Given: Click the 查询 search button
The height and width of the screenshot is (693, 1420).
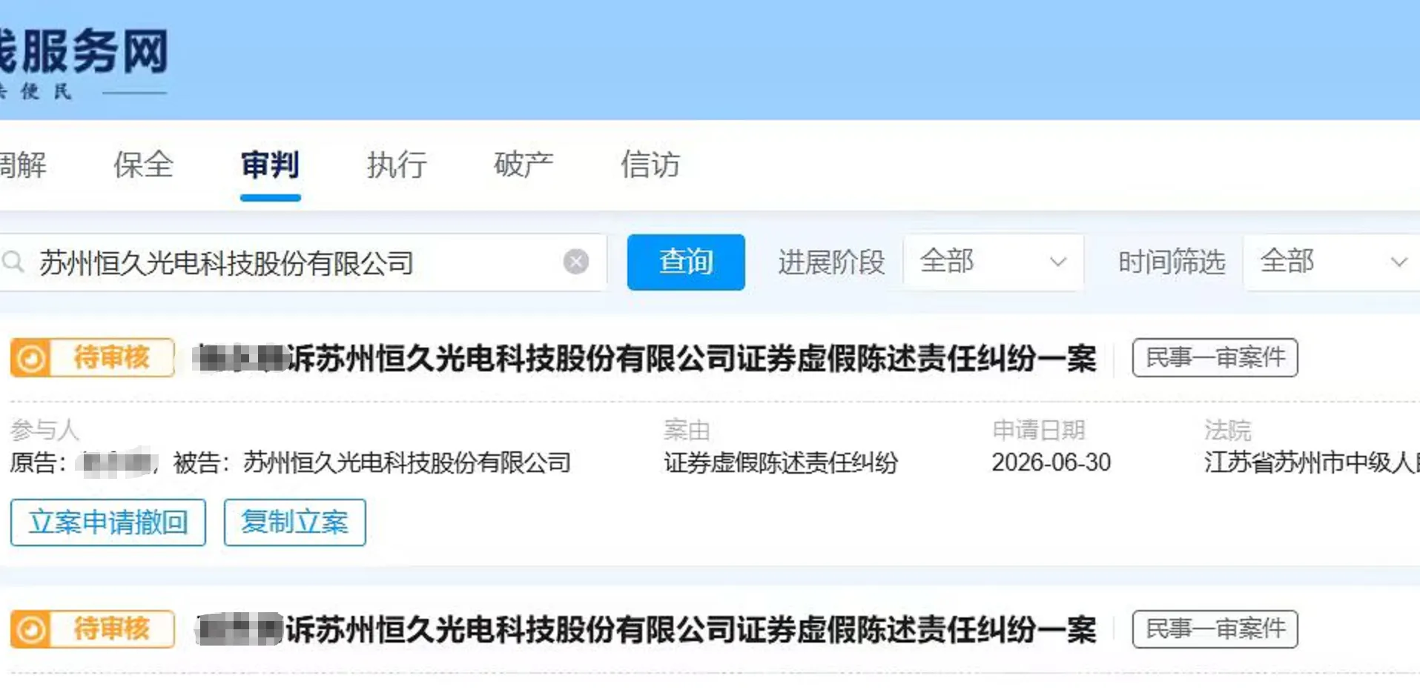Looking at the screenshot, I should pos(686,262).
